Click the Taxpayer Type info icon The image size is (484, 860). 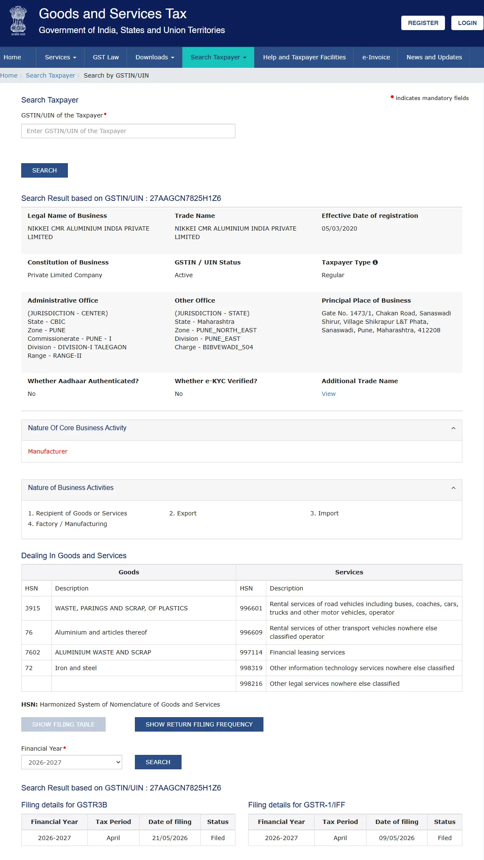click(x=375, y=262)
